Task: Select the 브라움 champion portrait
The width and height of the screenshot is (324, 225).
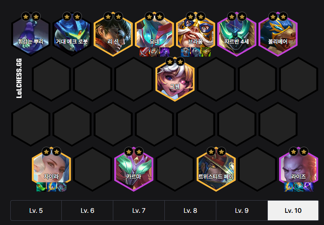Action: (x=195, y=34)
